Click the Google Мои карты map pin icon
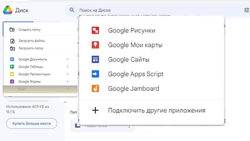Screen dimensions: 250x141 tap(95, 45)
